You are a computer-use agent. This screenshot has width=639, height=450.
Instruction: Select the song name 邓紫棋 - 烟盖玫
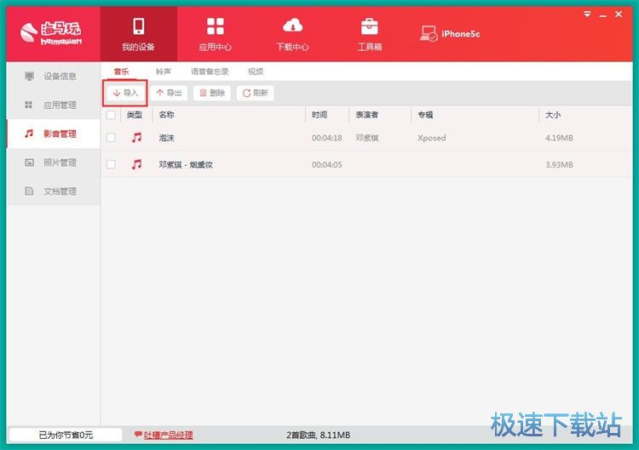tap(186, 165)
